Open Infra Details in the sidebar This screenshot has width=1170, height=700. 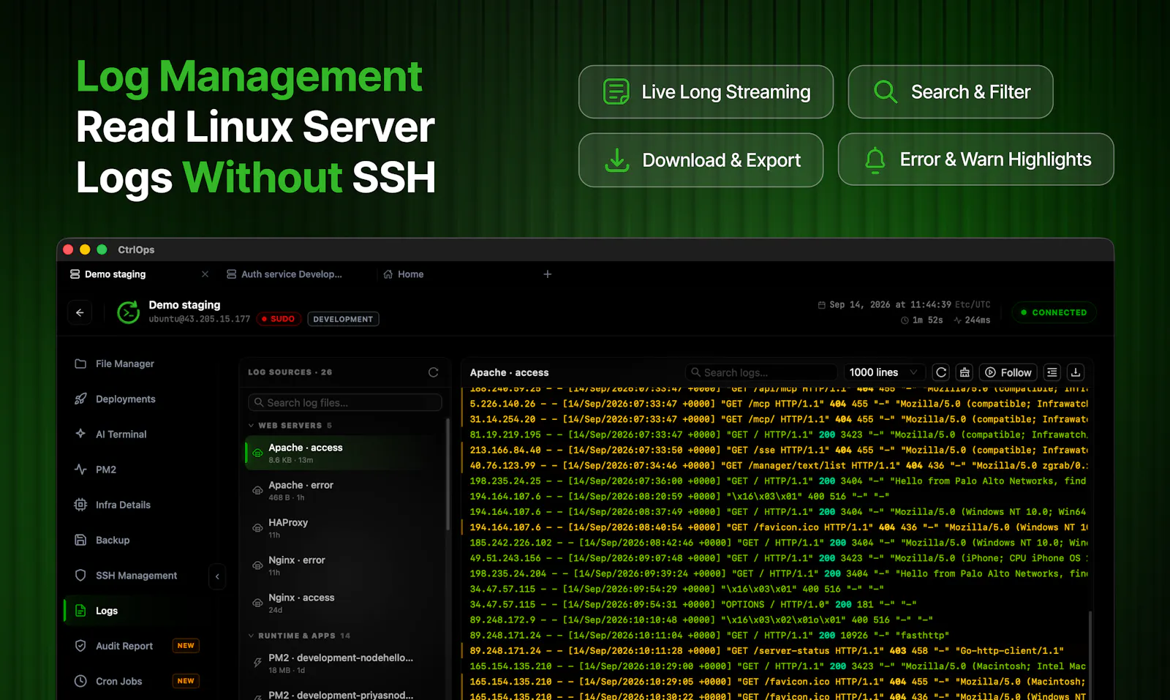[113, 505]
